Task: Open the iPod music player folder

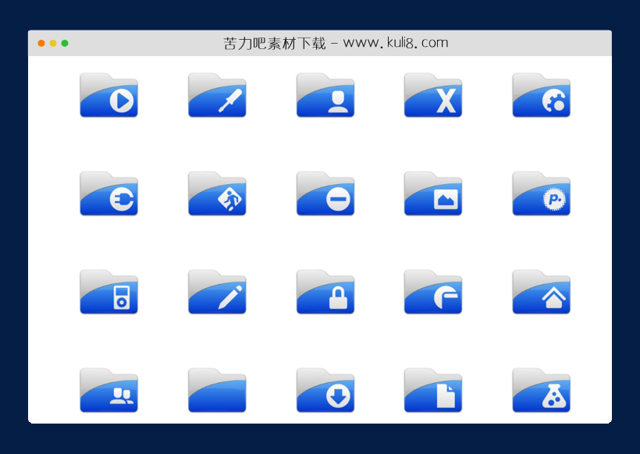Action: [x=108, y=293]
